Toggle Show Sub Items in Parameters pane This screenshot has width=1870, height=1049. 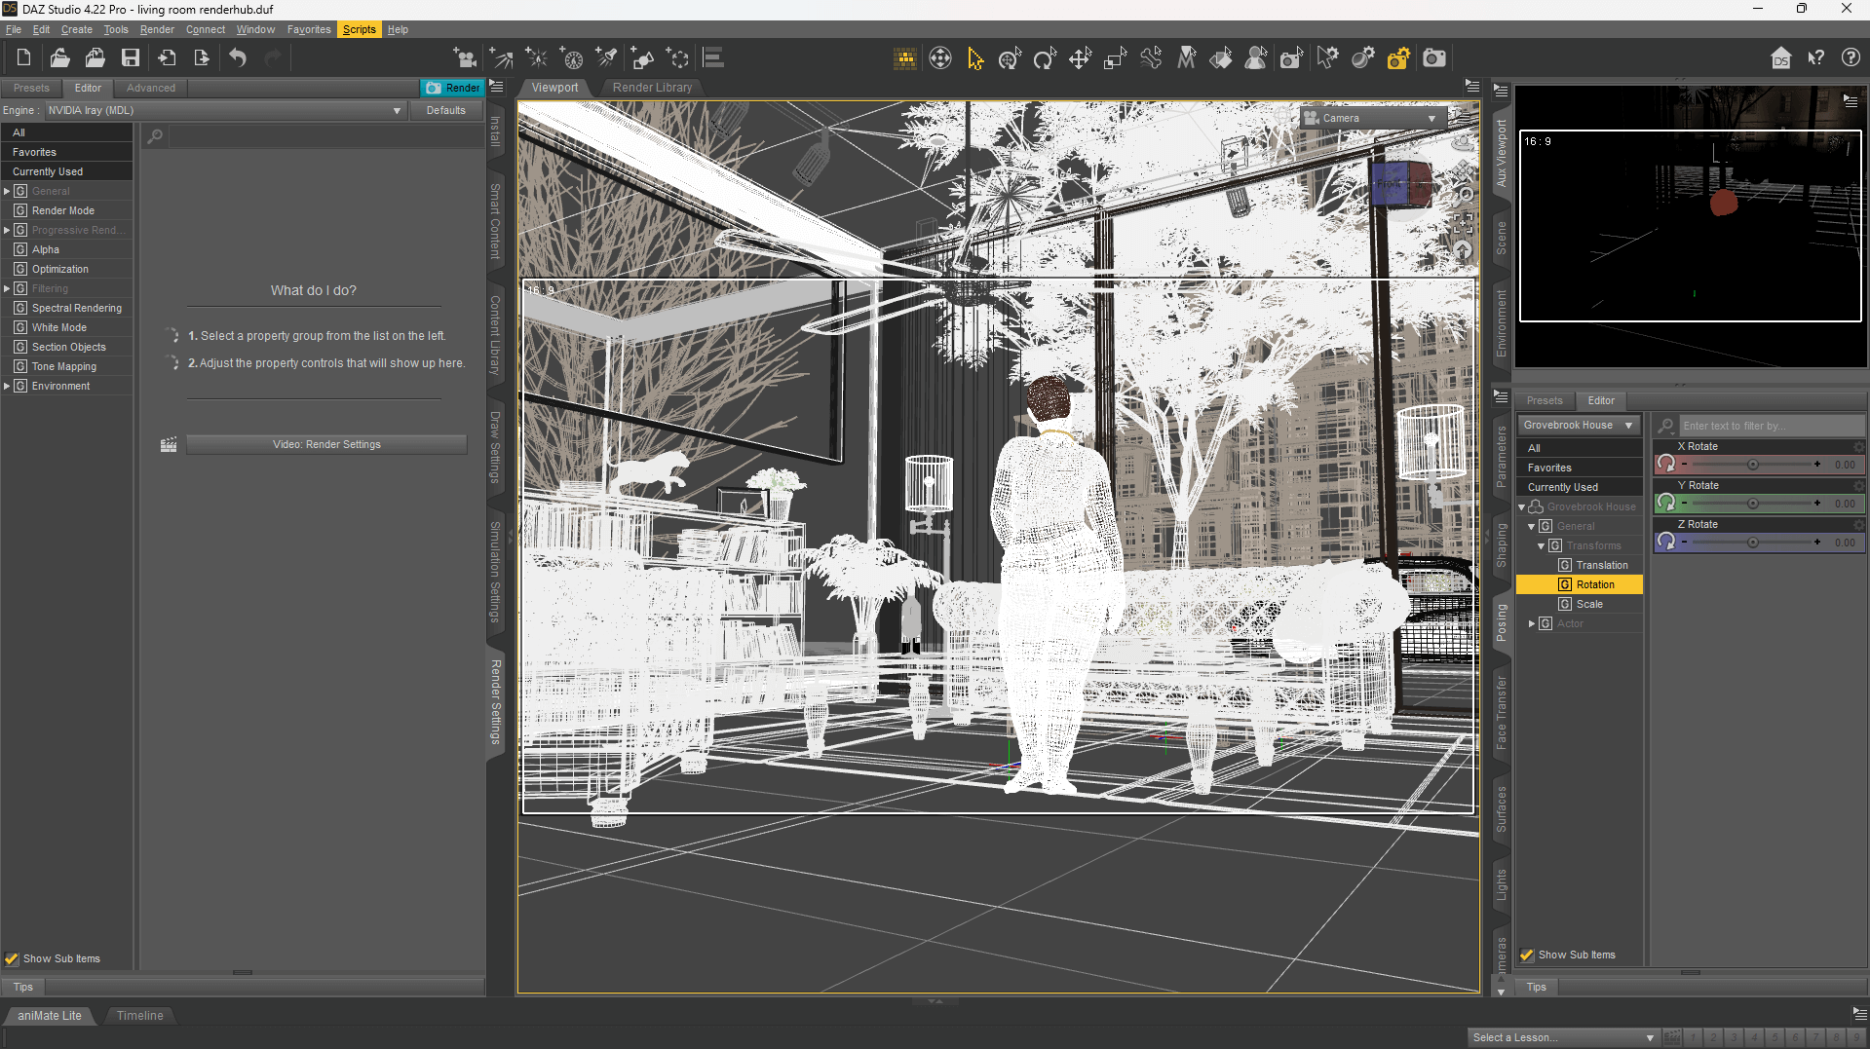coord(1527,955)
